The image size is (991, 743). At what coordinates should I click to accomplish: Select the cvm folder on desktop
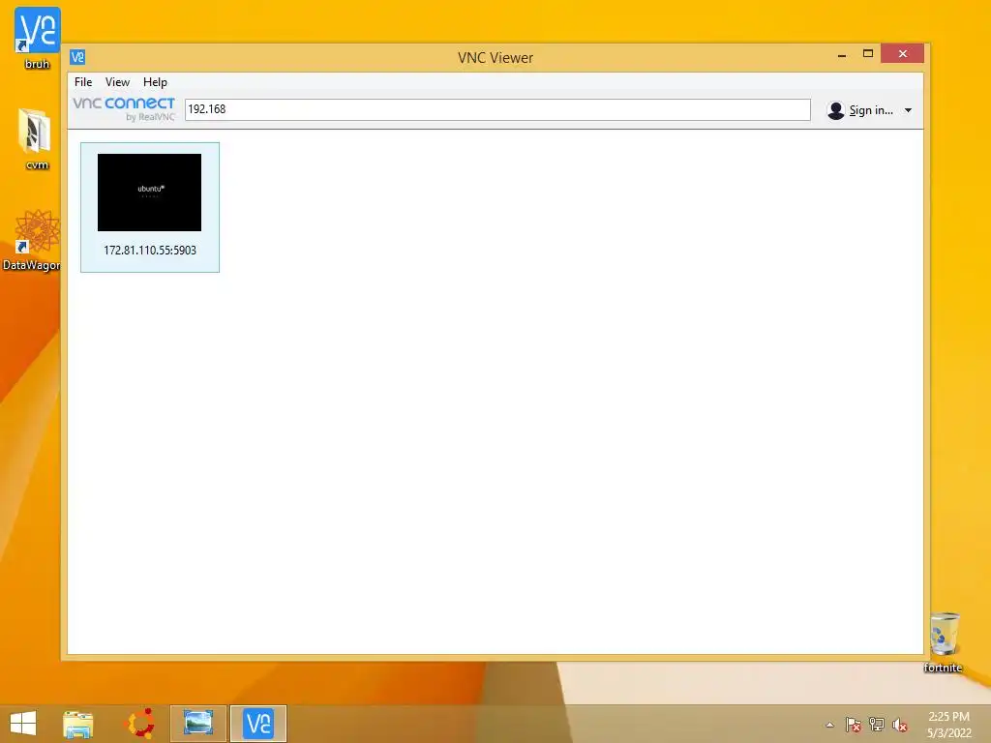tap(36, 139)
